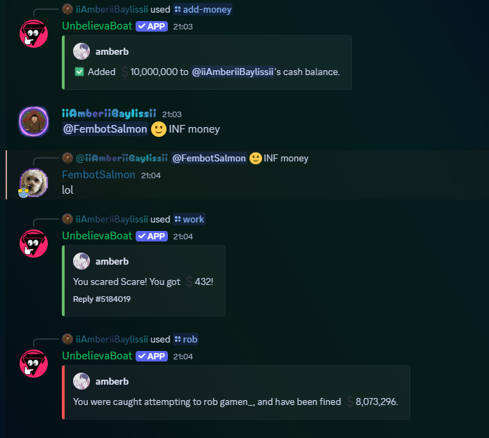489x438 pixels.
Task: Open UnbelievaBoat avatar on rob message
Action: (34, 364)
